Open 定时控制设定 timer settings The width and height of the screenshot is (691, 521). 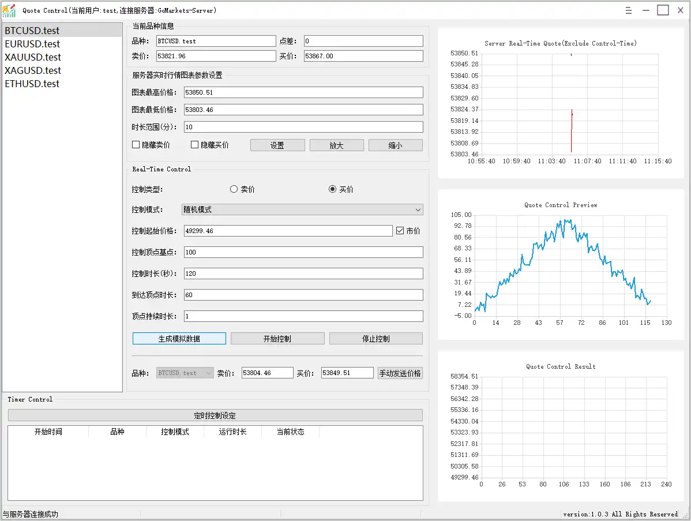click(215, 415)
